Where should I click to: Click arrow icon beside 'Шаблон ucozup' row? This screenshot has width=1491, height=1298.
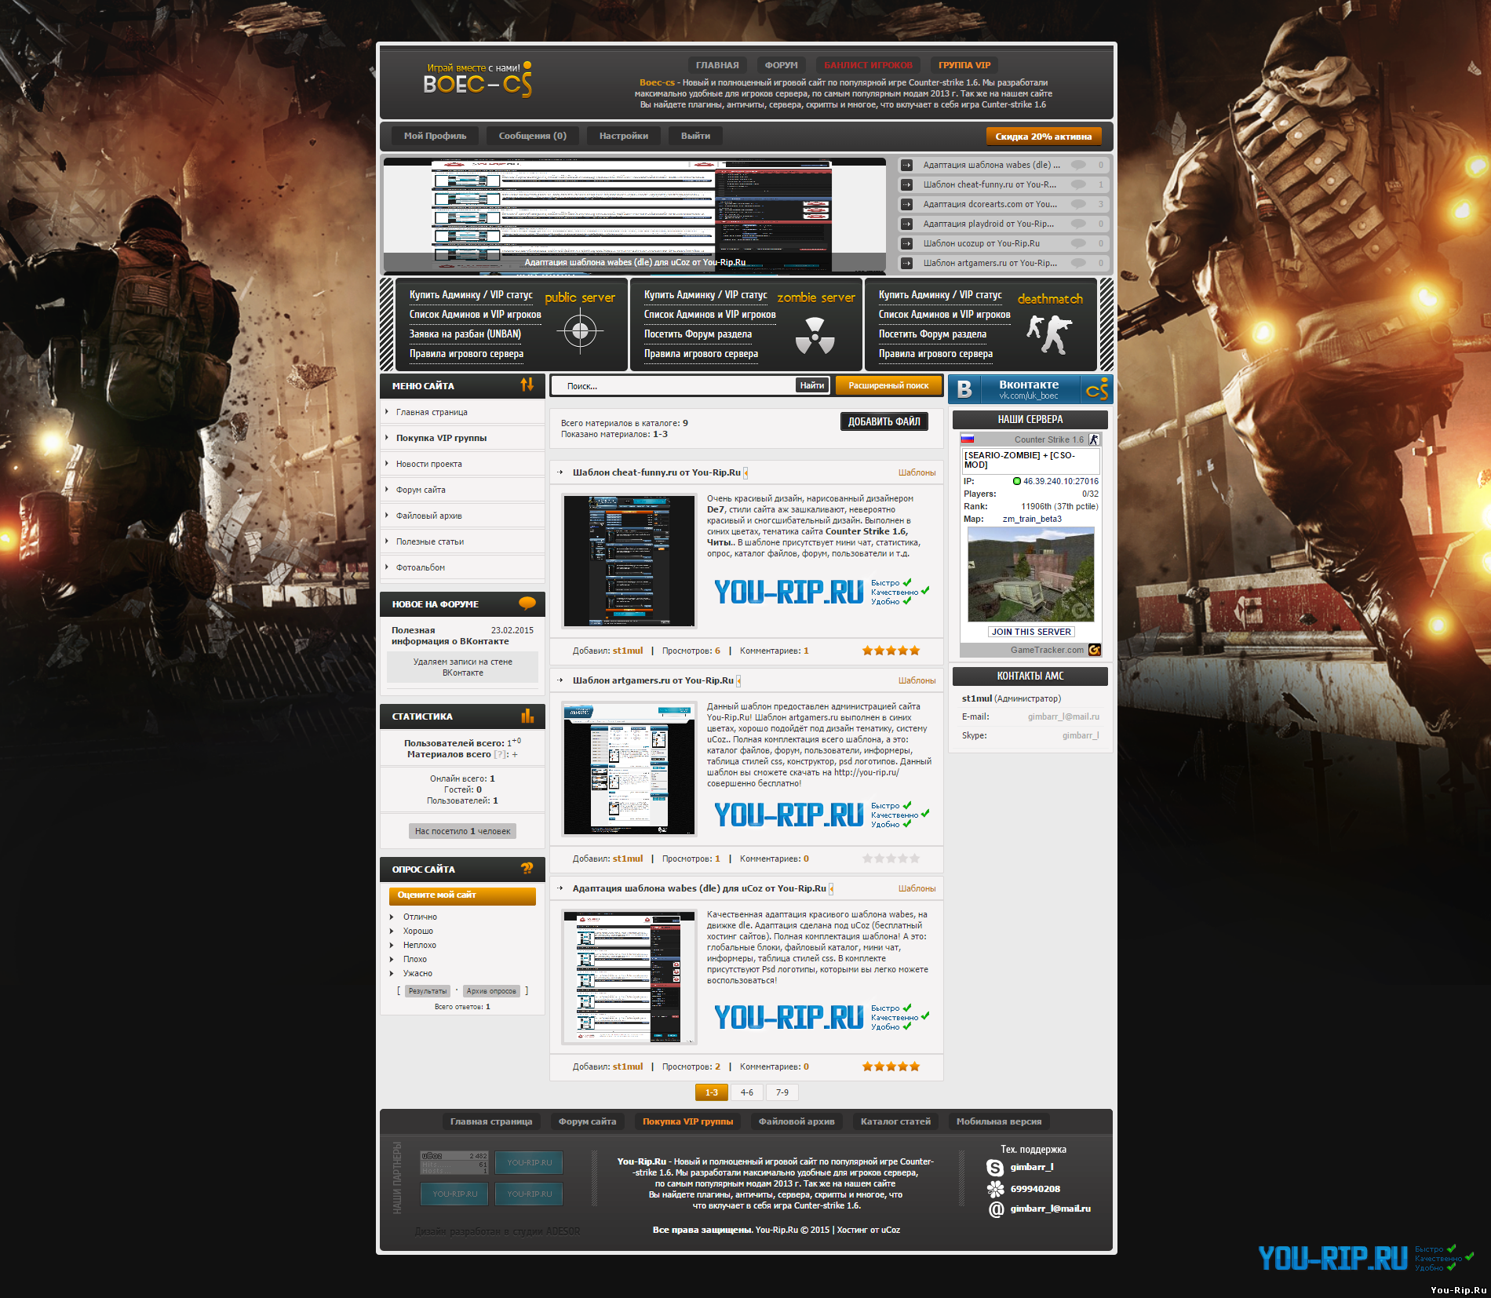[906, 243]
